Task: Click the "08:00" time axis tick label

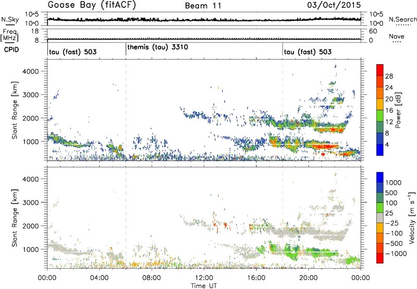Action: [152, 278]
